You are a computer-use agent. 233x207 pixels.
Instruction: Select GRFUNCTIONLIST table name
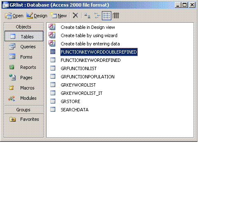(x=79, y=68)
